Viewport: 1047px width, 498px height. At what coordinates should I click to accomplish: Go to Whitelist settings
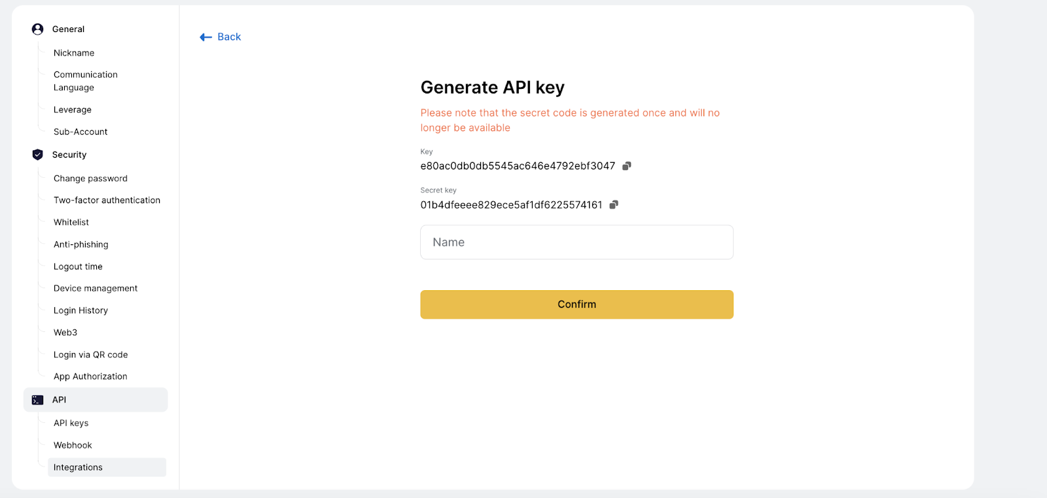71,222
